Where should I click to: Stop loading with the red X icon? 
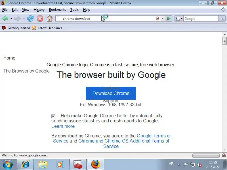(40, 19)
